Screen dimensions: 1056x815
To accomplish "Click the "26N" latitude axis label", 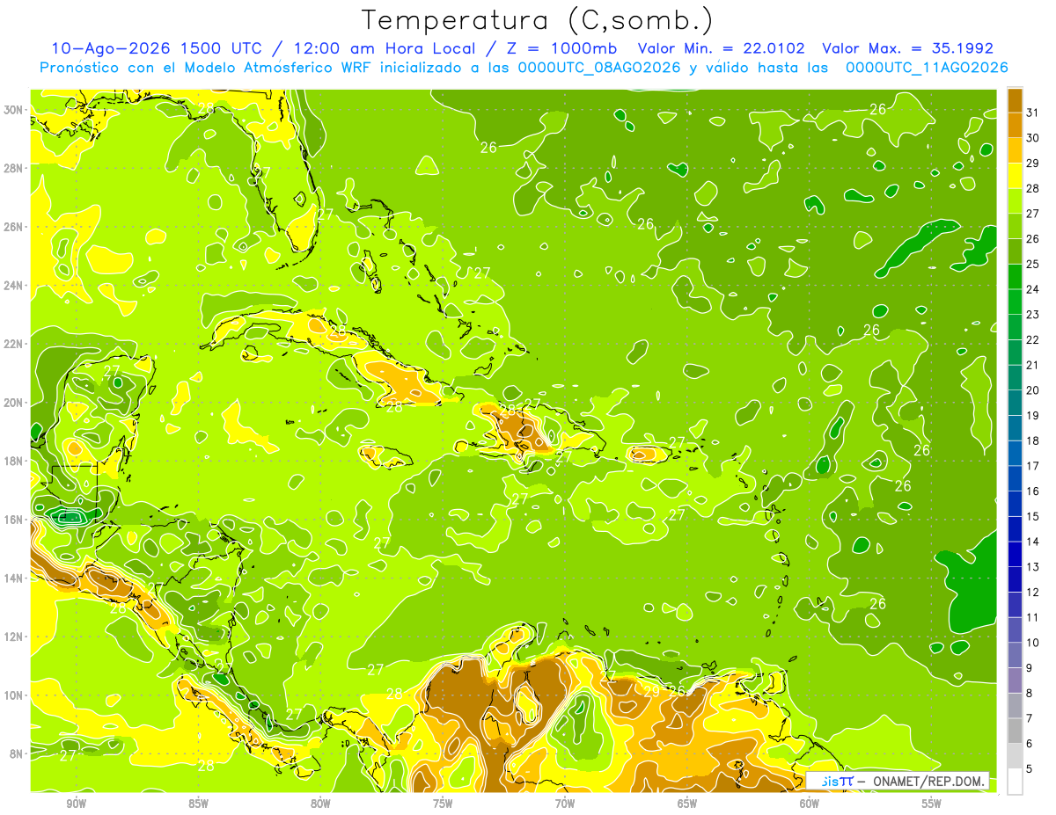I will click(x=14, y=227).
